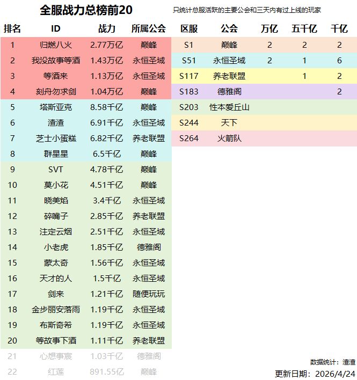The image size is (357, 380).
Task: Click player ID 注定云烟
Action: tap(56, 232)
